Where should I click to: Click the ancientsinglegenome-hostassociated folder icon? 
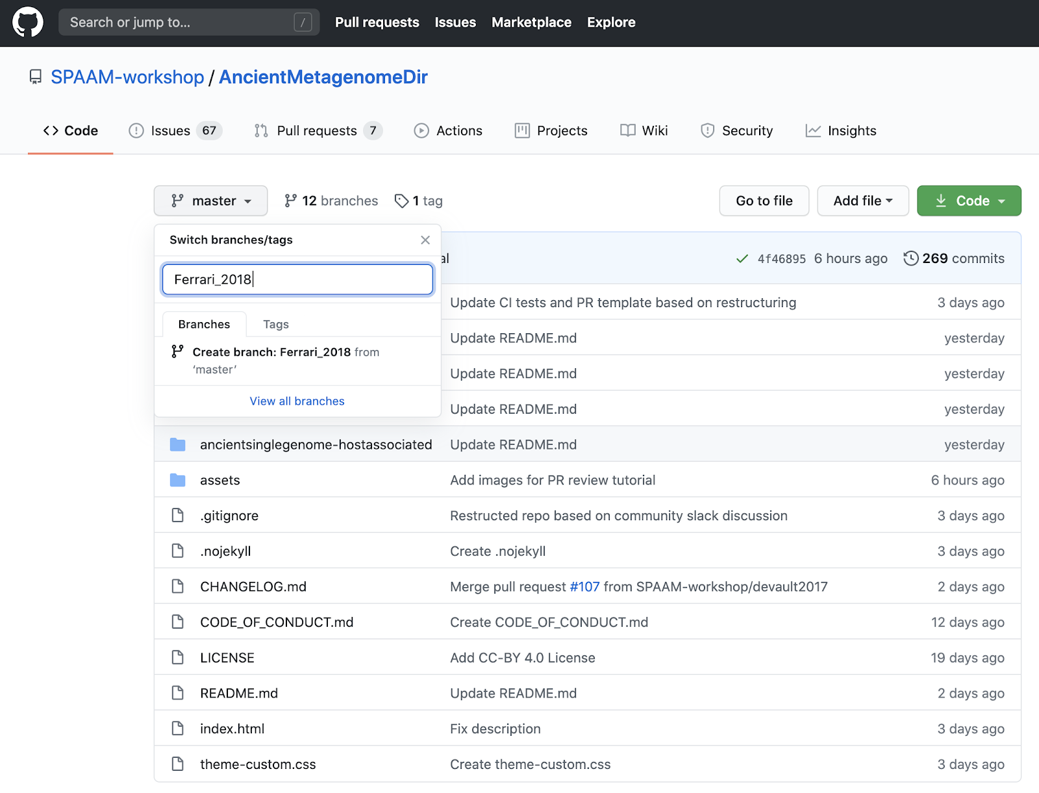click(177, 445)
